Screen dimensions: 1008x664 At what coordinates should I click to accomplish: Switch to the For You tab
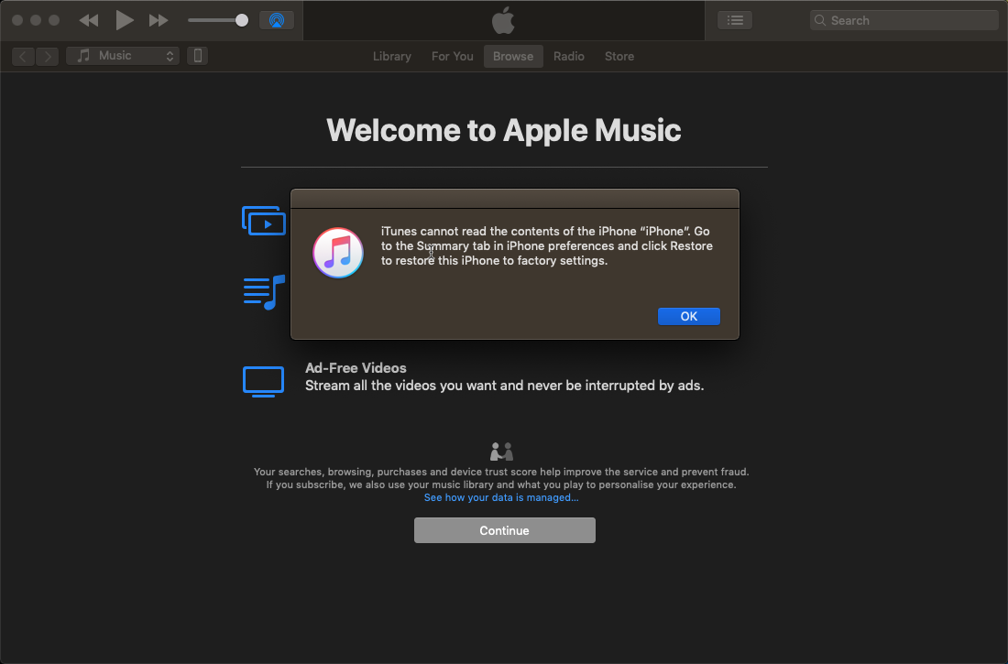pyautogui.click(x=453, y=57)
